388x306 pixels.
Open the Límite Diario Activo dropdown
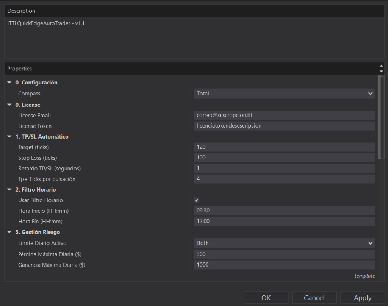click(x=284, y=243)
